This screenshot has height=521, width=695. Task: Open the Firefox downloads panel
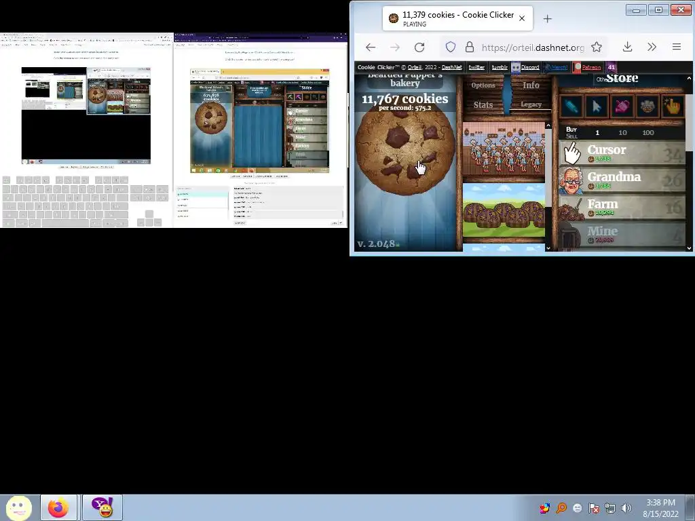tap(627, 47)
